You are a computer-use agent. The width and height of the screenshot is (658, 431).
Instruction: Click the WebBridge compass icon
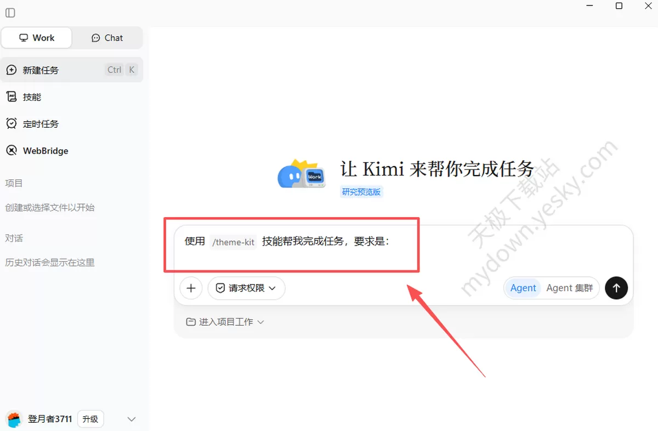12,151
